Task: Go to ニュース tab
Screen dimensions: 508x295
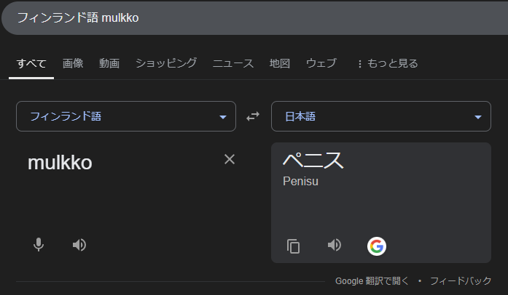Action: 233,63
